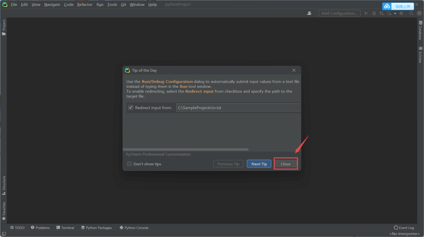
Task: Click the Next Tip button
Action: pyautogui.click(x=259, y=164)
